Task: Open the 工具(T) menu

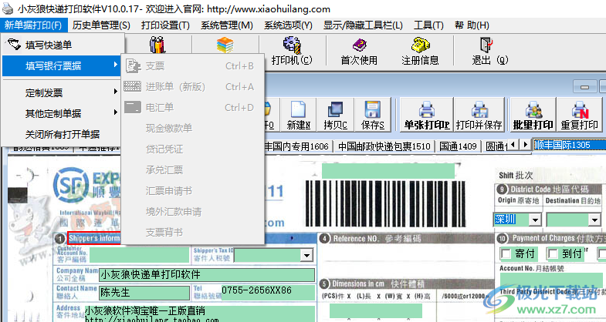Action: pos(428,25)
